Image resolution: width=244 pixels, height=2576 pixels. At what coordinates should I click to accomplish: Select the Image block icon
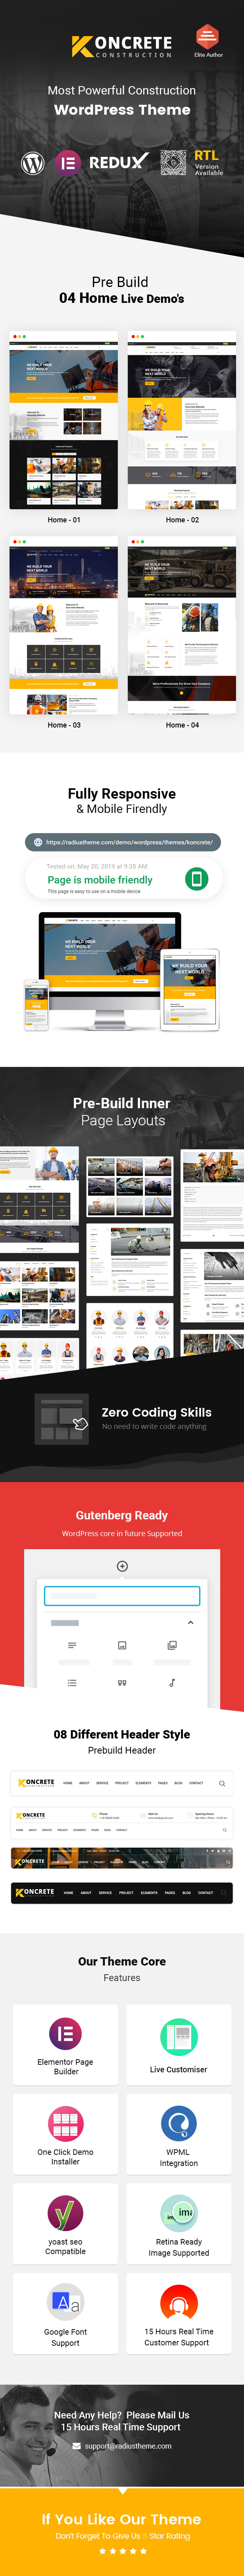122,1644
